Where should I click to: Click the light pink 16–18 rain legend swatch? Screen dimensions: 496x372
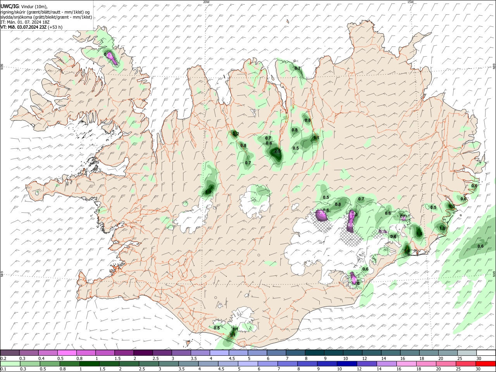pos(406,363)
